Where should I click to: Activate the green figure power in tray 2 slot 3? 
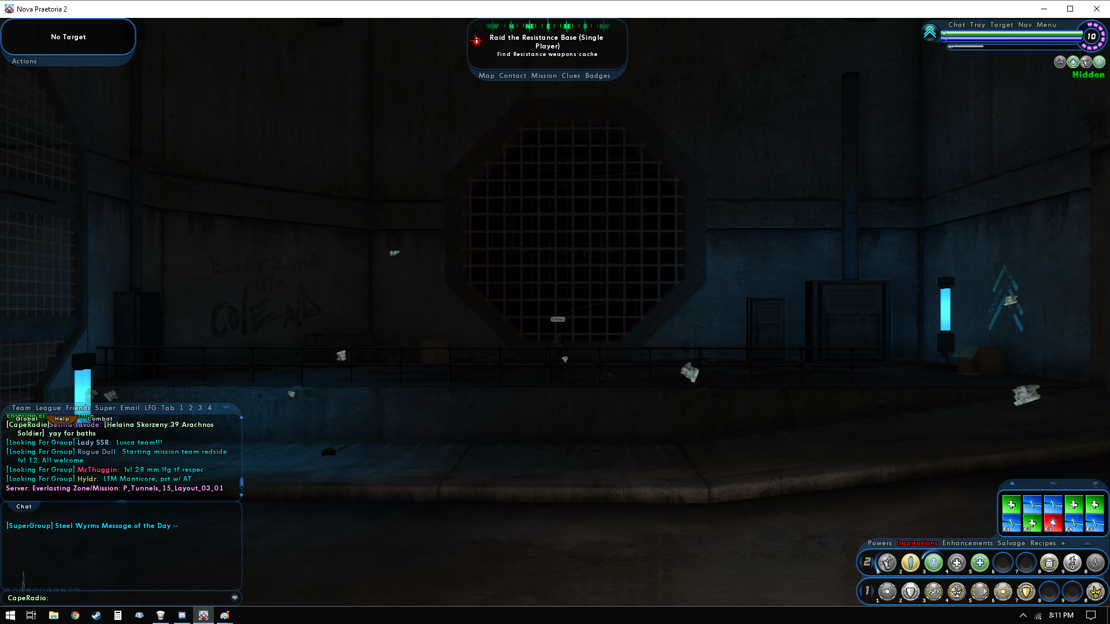934,562
